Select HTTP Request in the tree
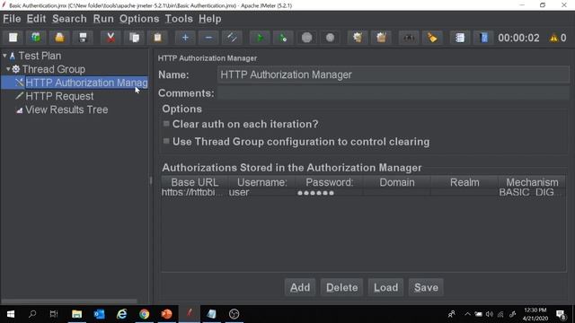Image resolution: width=575 pixels, height=323 pixels. tap(59, 96)
